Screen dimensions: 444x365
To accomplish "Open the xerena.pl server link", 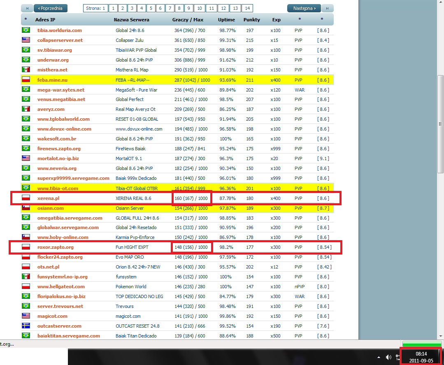I will [x=48, y=198].
